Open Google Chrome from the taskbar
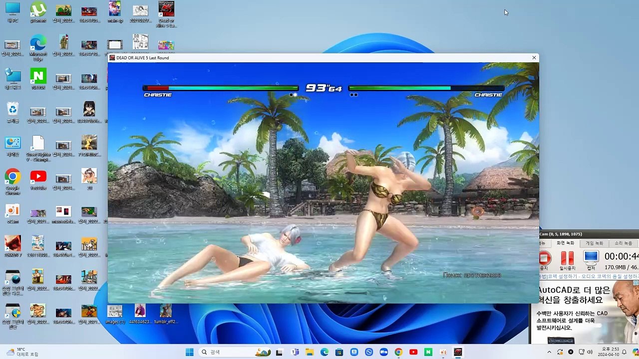Screen dimensions: 639x359 [x=398, y=352]
